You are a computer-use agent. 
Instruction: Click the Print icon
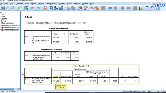point(8,8)
